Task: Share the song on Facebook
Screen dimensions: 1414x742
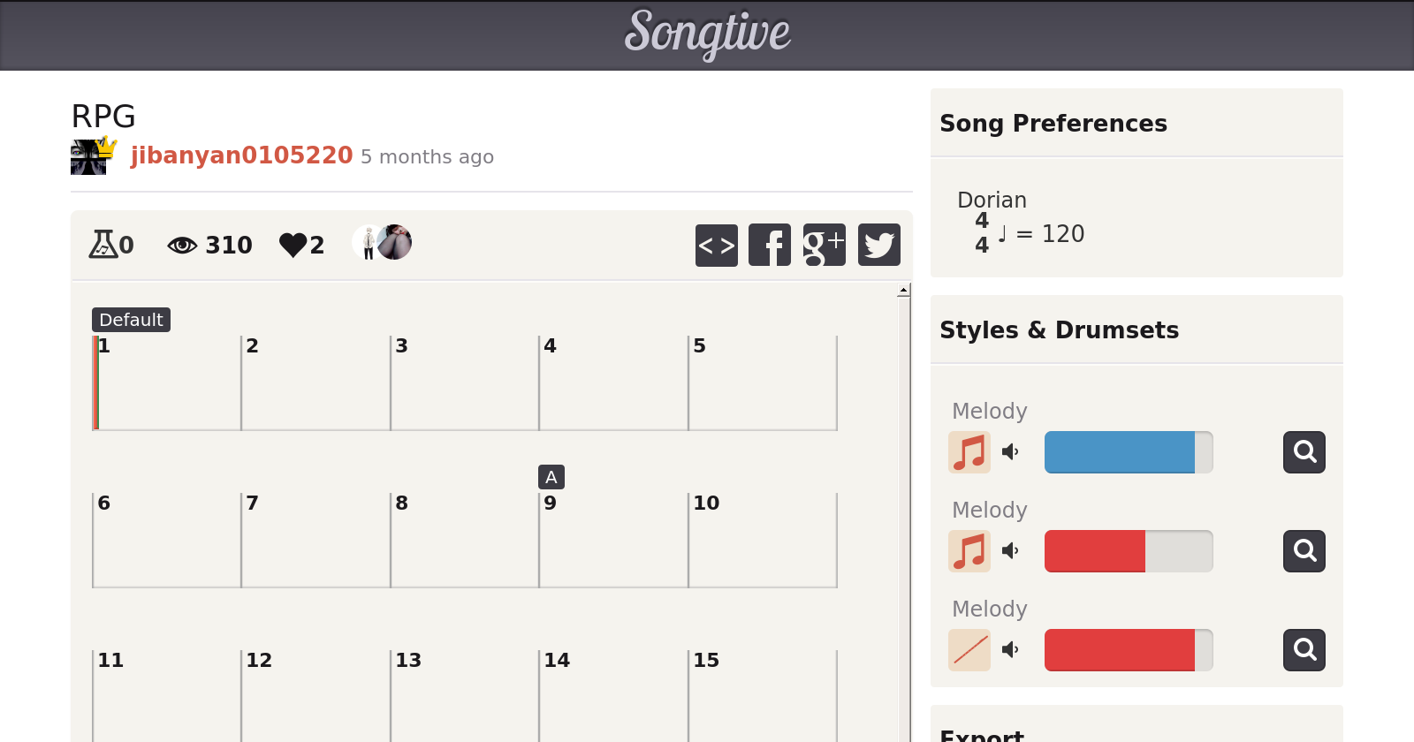Action: point(770,245)
